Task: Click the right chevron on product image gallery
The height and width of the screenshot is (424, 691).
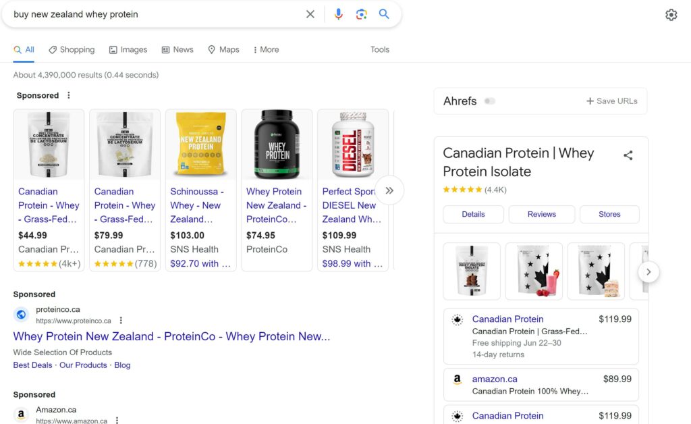Action: 648,271
